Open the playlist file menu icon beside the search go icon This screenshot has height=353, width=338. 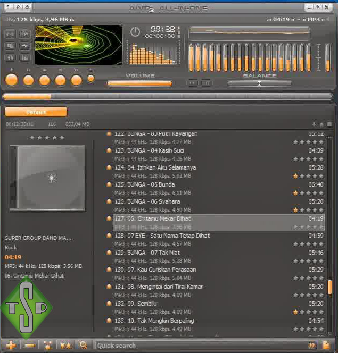coord(326,345)
